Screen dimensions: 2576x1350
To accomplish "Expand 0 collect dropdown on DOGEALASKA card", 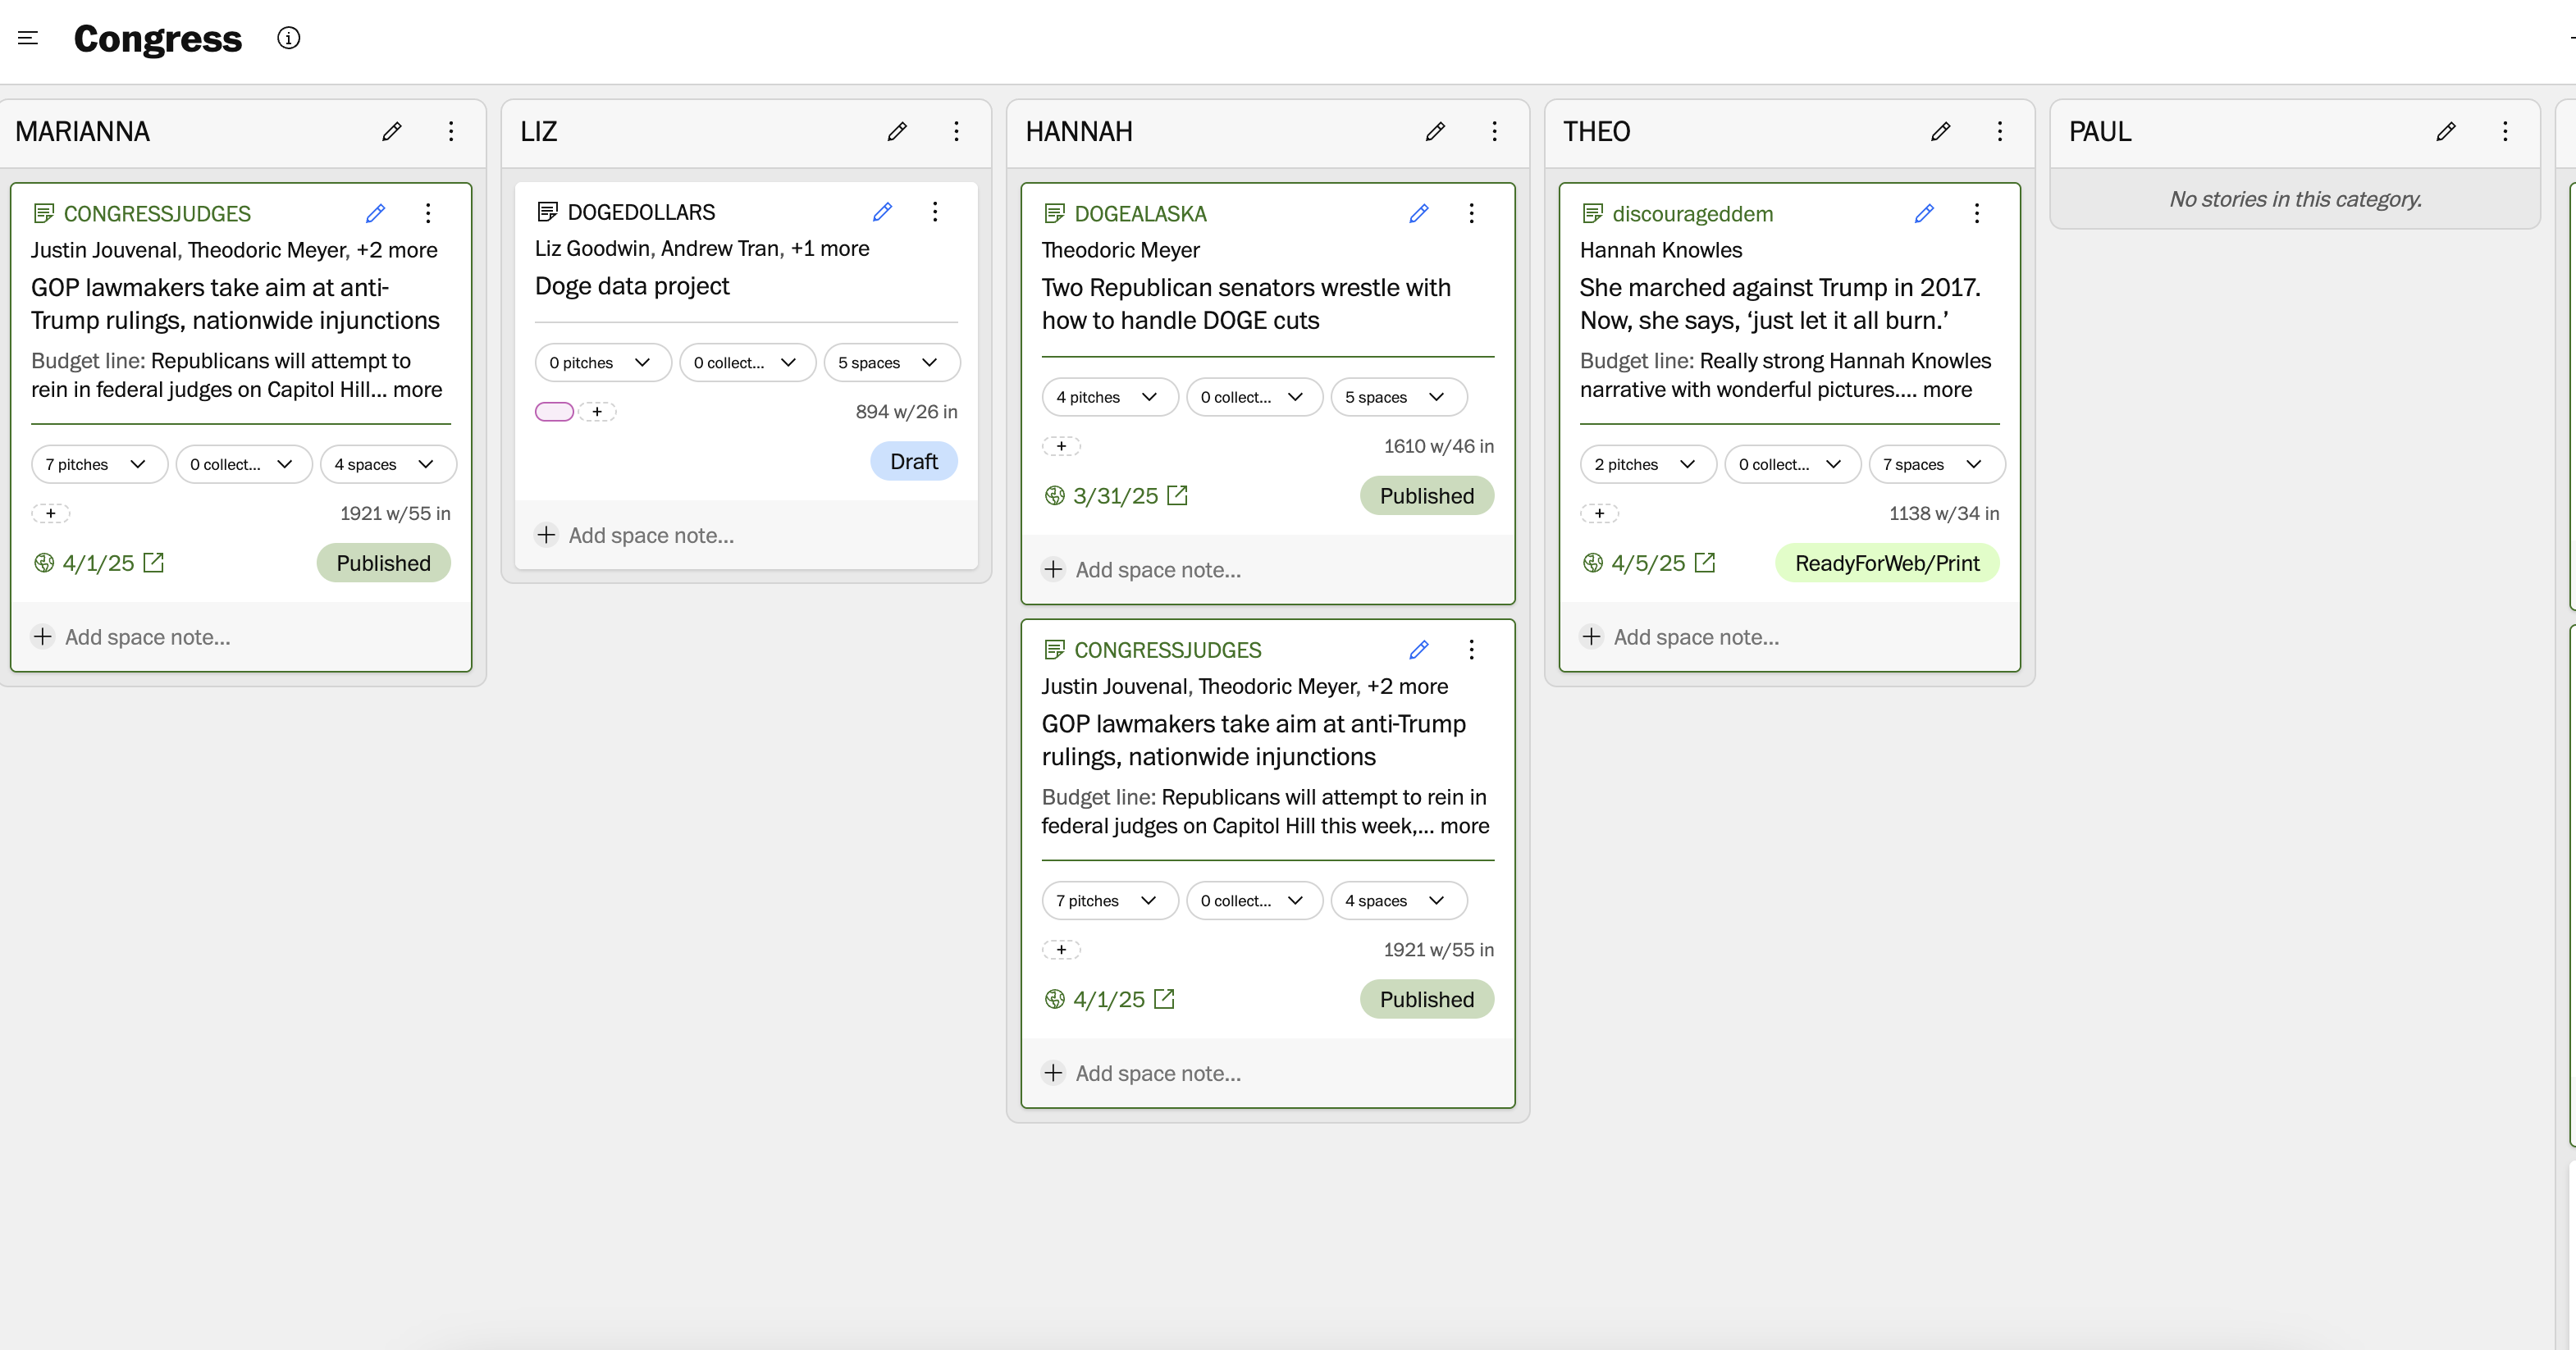I will point(1253,397).
